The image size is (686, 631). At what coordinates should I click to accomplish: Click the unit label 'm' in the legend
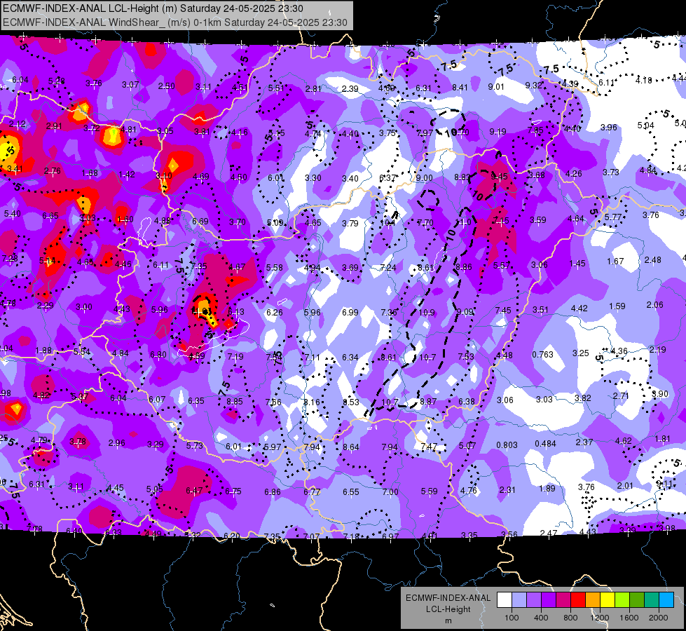448,620
